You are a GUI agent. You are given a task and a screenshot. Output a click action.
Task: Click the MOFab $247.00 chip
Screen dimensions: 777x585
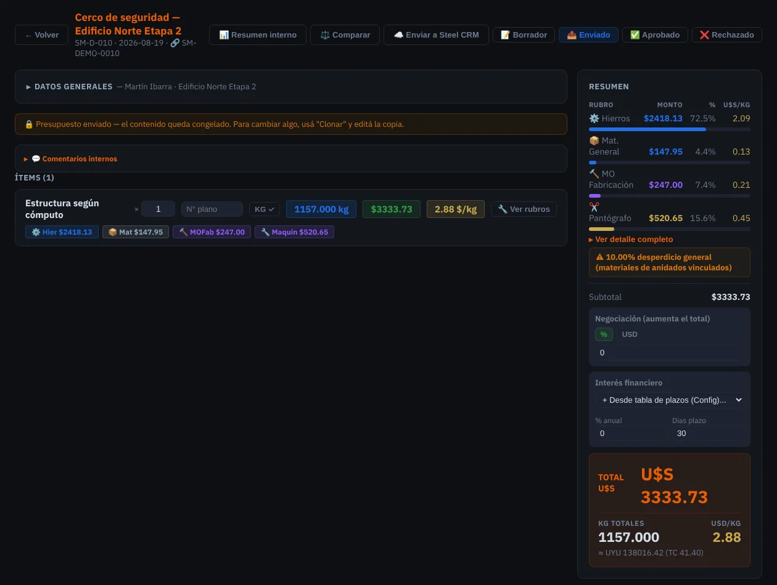click(x=212, y=232)
